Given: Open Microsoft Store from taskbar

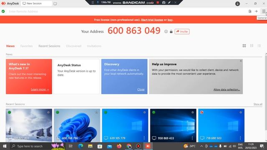Looking at the screenshot, I should point(100,146).
